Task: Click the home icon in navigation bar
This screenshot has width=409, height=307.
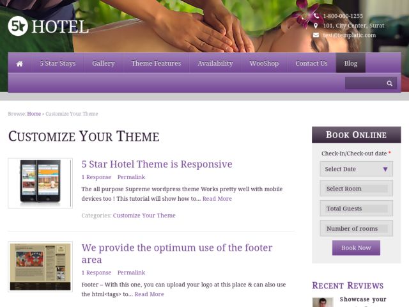Action: (20, 64)
